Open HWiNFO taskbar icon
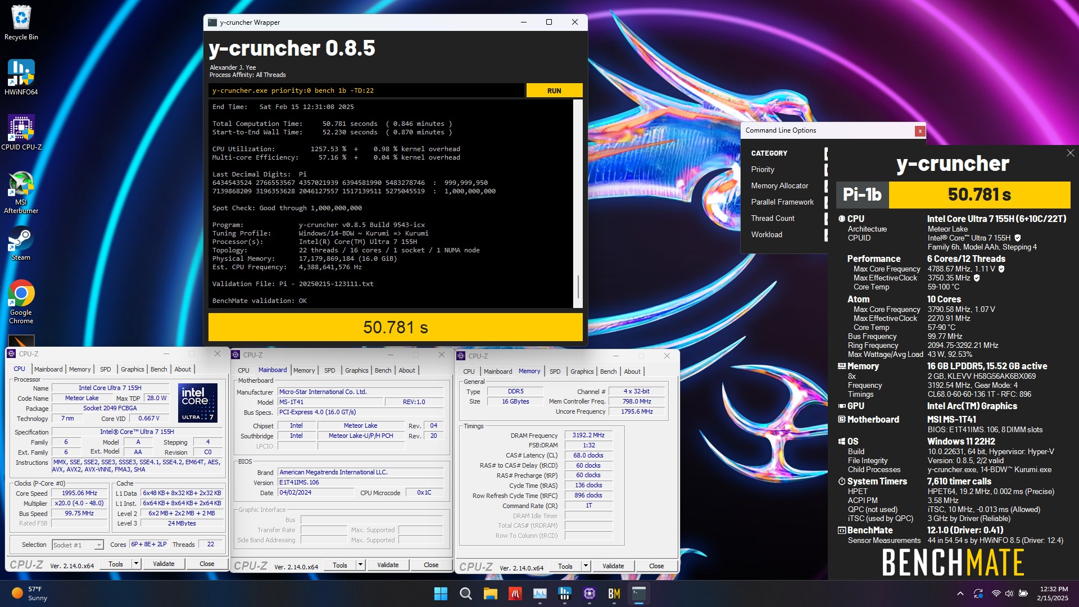The width and height of the screenshot is (1079, 607). 564,594
